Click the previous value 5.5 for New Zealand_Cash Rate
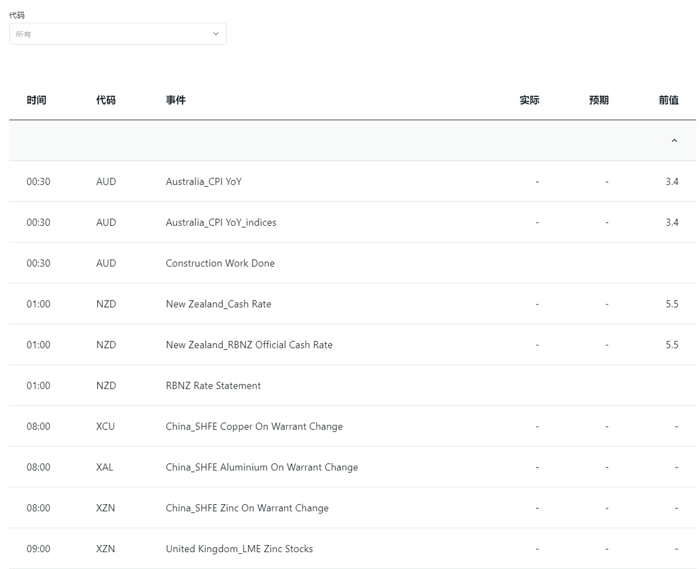This screenshot has width=700, height=569. click(x=672, y=304)
